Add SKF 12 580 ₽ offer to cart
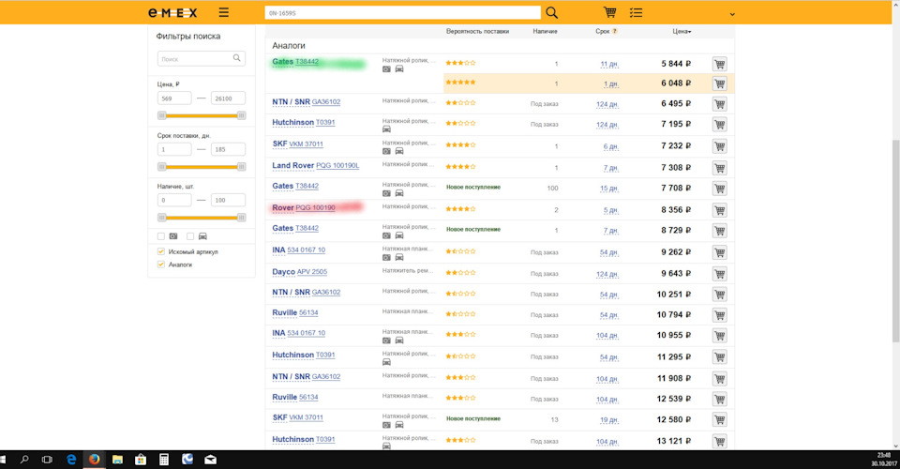This screenshot has height=469, width=900. pos(719,420)
